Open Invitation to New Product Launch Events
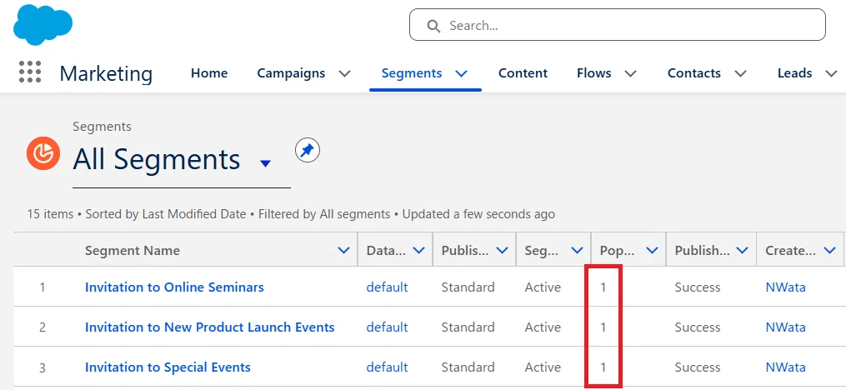The width and height of the screenshot is (846, 390). click(x=210, y=327)
